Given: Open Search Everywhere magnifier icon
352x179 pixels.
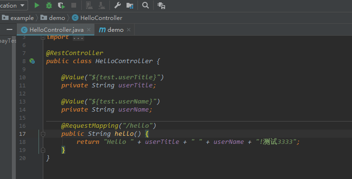Looking at the screenshot, I should tap(146, 5).
